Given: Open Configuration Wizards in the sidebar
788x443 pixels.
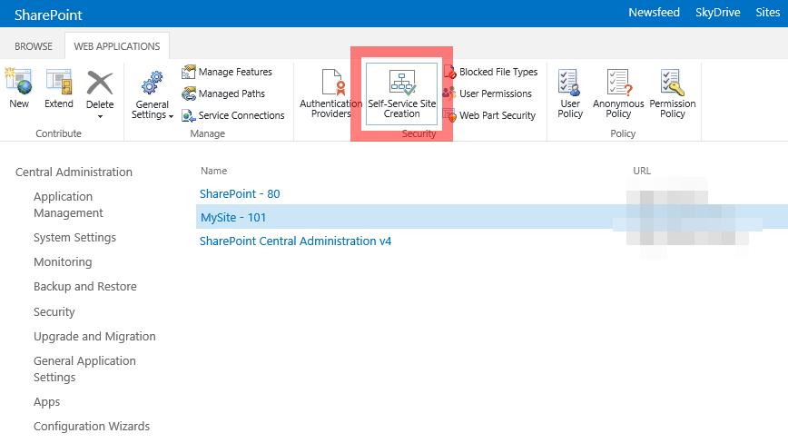Looking at the screenshot, I should (92, 426).
